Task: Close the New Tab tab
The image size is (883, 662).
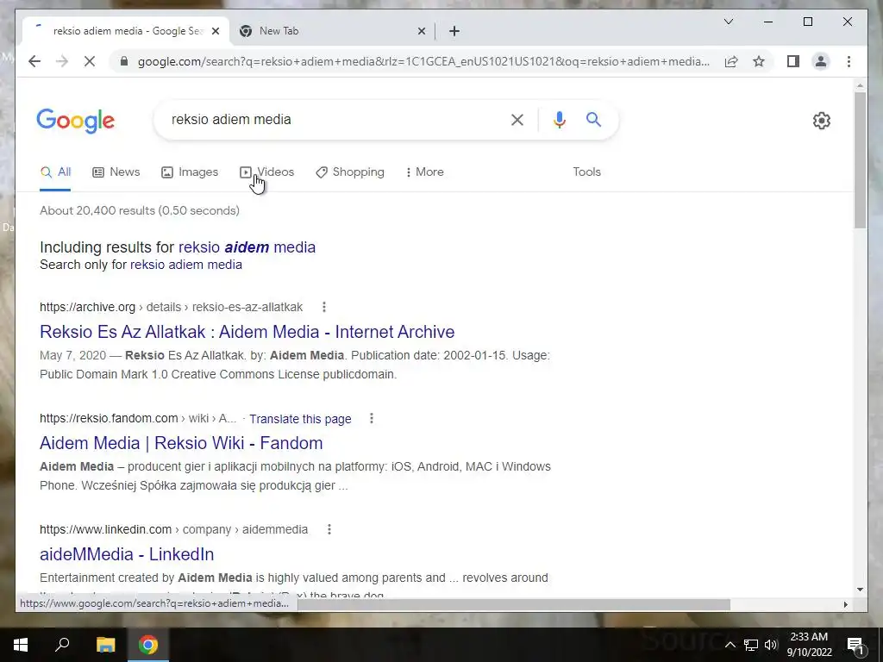Action: click(421, 31)
